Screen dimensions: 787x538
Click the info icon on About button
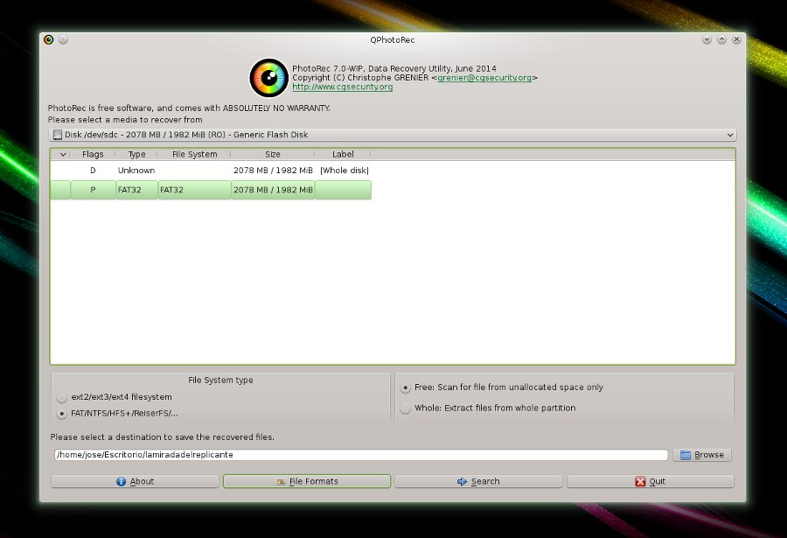[x=121, y=481]
